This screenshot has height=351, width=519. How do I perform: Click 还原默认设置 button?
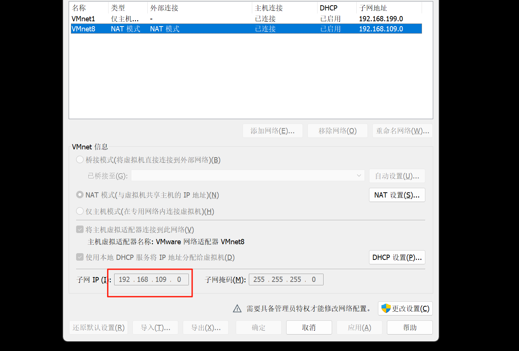pos(99,327)
